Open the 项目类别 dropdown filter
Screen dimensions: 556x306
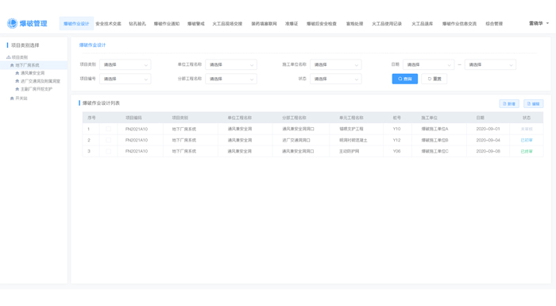tap(125, 64)
